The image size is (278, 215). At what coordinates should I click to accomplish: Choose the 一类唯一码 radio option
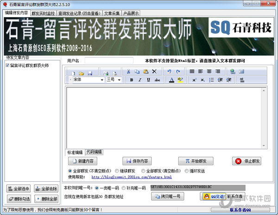97,188
